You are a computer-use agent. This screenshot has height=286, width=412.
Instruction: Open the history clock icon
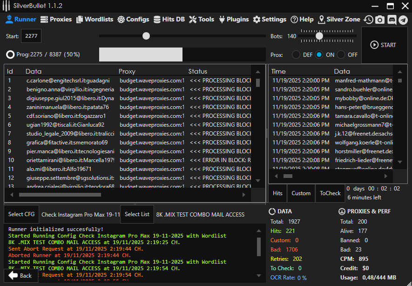coord(369,20)
